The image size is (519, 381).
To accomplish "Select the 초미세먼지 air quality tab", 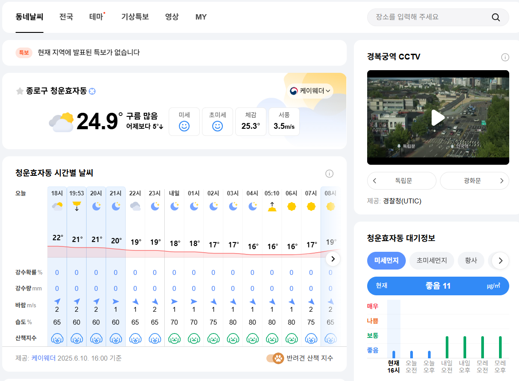I will pos(432,261).
